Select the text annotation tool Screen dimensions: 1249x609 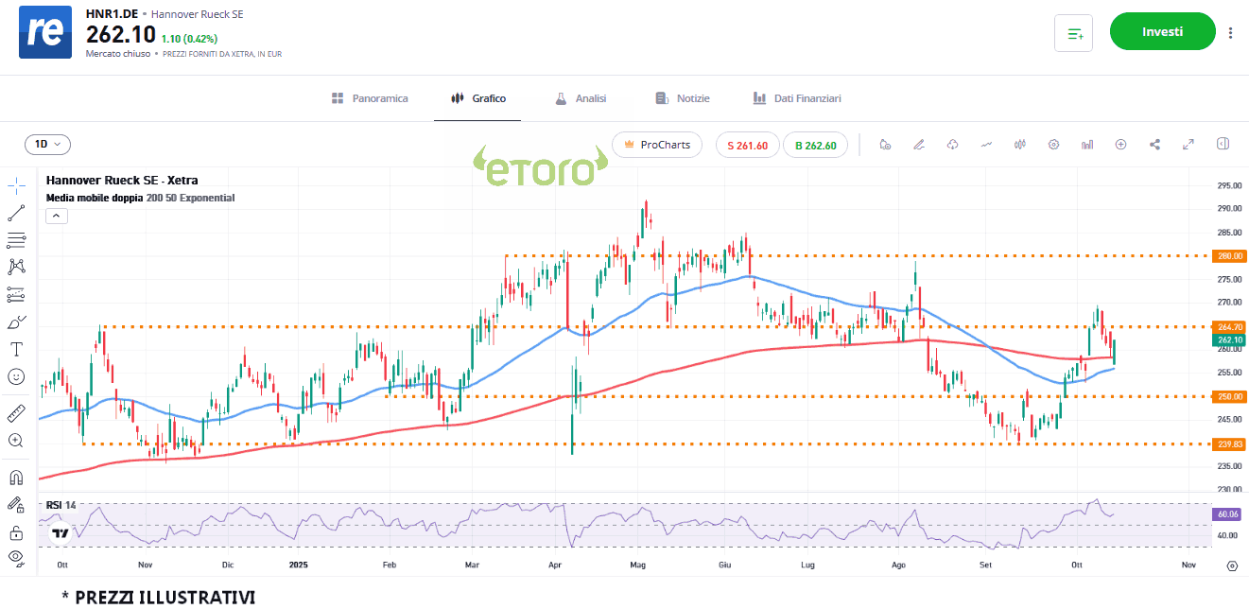(16, 349)
